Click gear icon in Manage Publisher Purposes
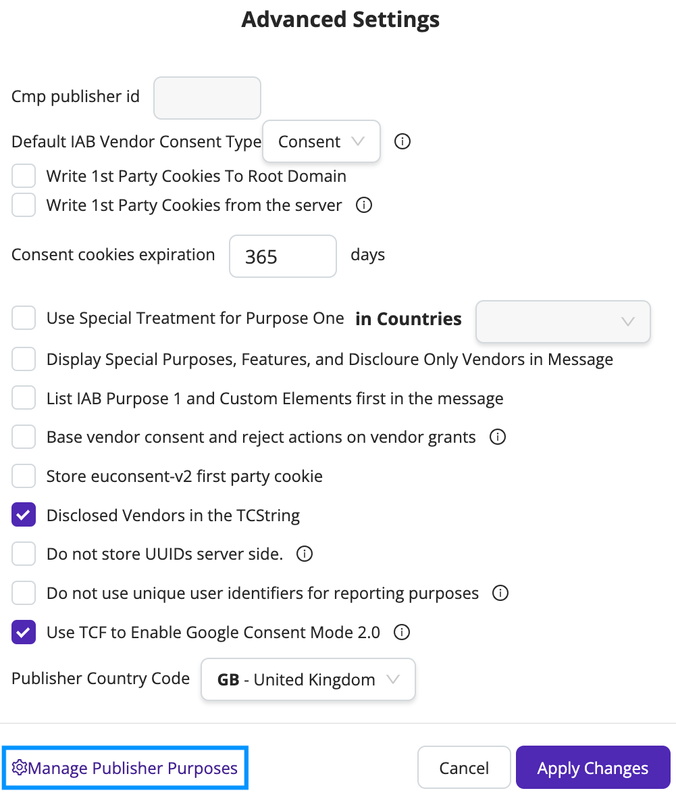 20,767
